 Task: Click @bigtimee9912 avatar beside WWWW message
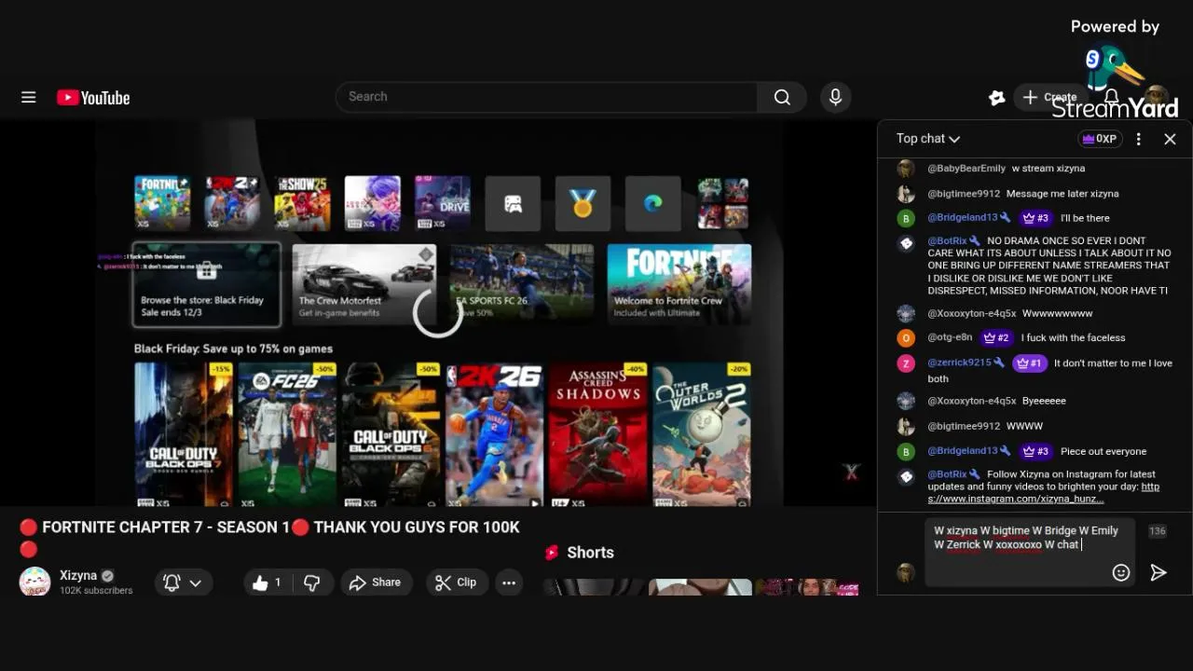[906, 426]
